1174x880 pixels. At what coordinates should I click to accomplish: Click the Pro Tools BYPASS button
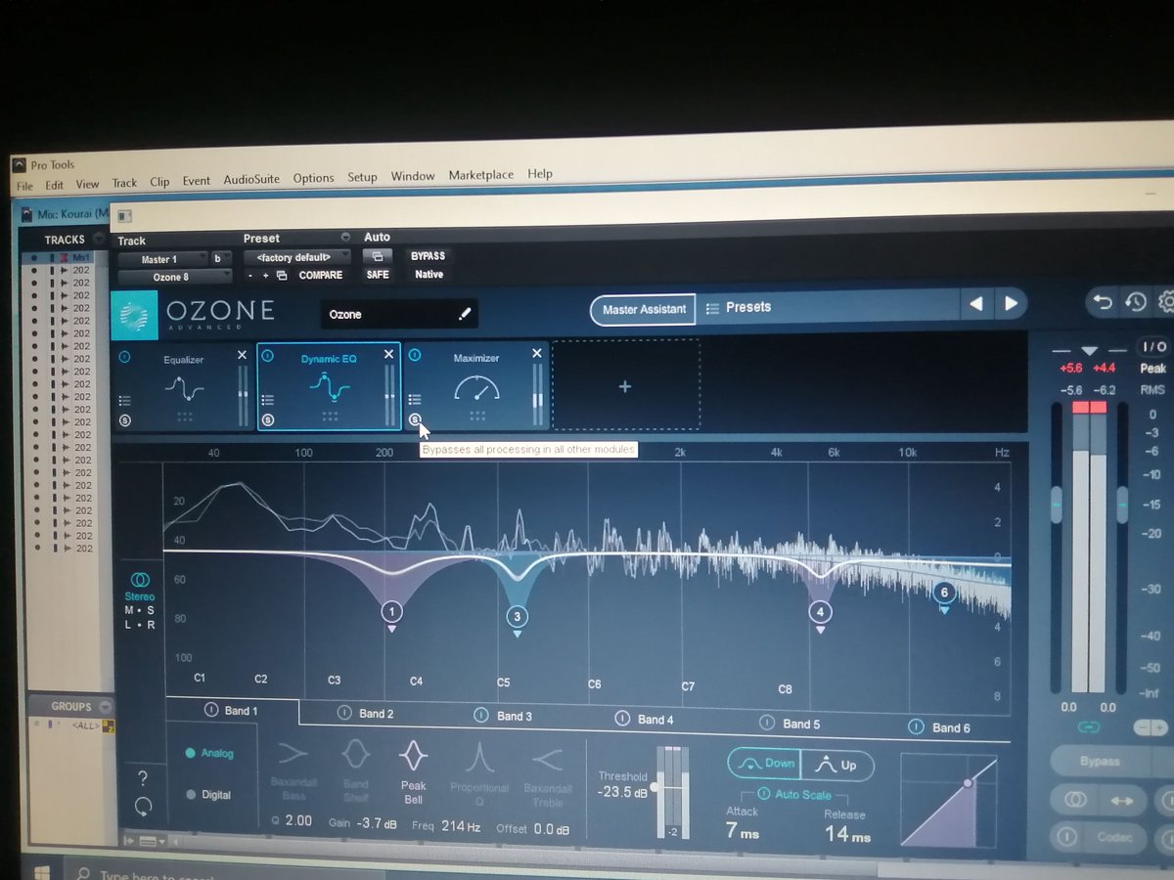(x=428, y=256)
